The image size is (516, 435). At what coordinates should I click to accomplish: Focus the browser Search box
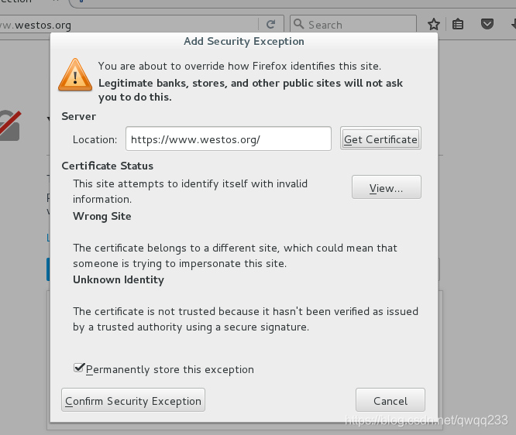click(x=353, y=24)
